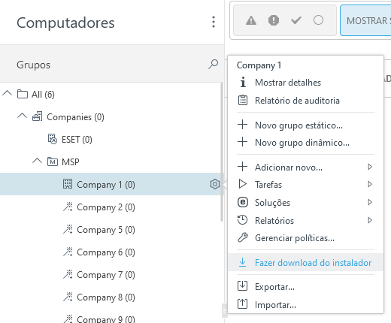This screenshot has width=391, height=323.
Task: Click the info icon beside Mostrar detalhes
Action: pos(243,82)
